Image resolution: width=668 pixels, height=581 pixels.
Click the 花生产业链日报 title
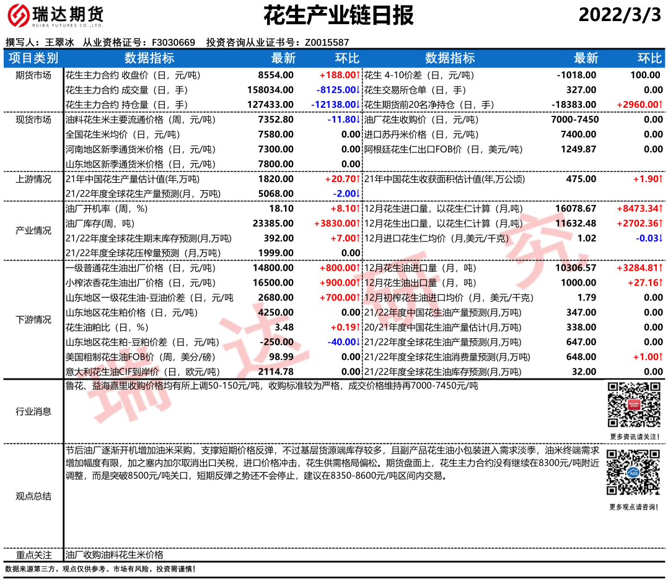click(x=338, y=15)
